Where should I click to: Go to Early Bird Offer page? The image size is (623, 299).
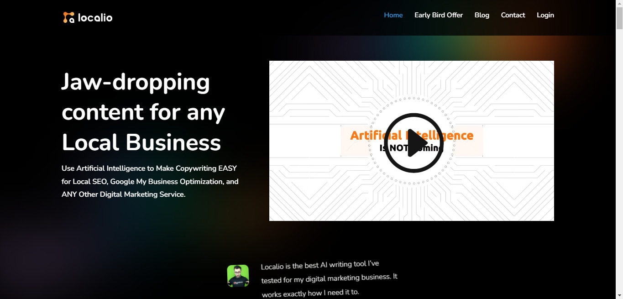pos(439,15)
